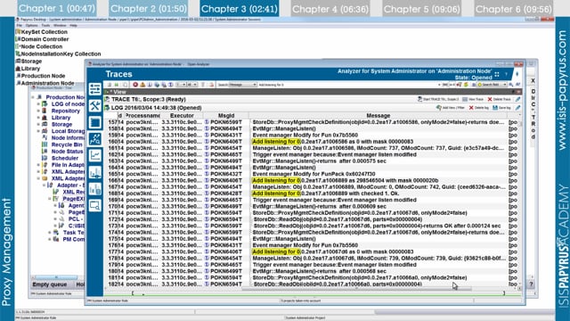This screenshot has height=321, width=570.
Task: Click the four-squares grid icon in Traces header
Action: (x=497, y=75)
